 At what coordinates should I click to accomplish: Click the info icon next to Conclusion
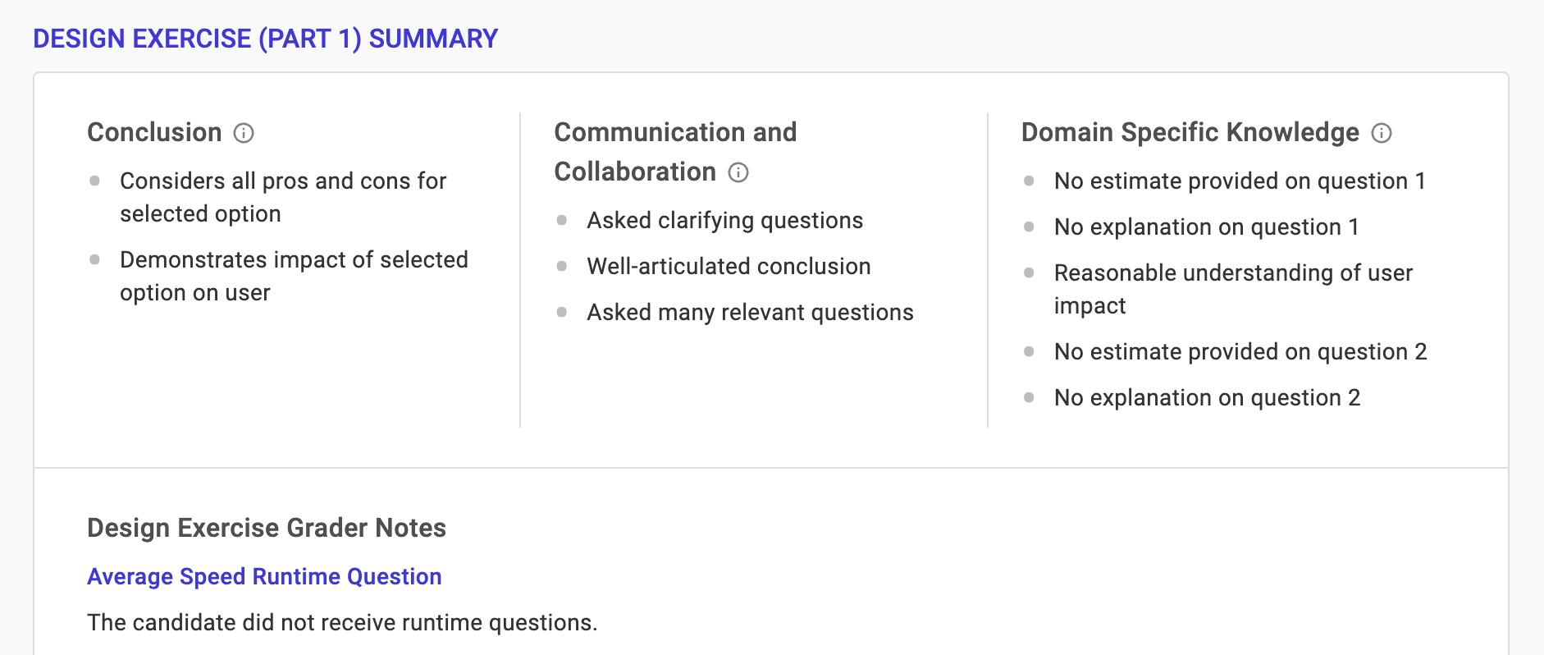pyautogui.click(x=244, y=133)
